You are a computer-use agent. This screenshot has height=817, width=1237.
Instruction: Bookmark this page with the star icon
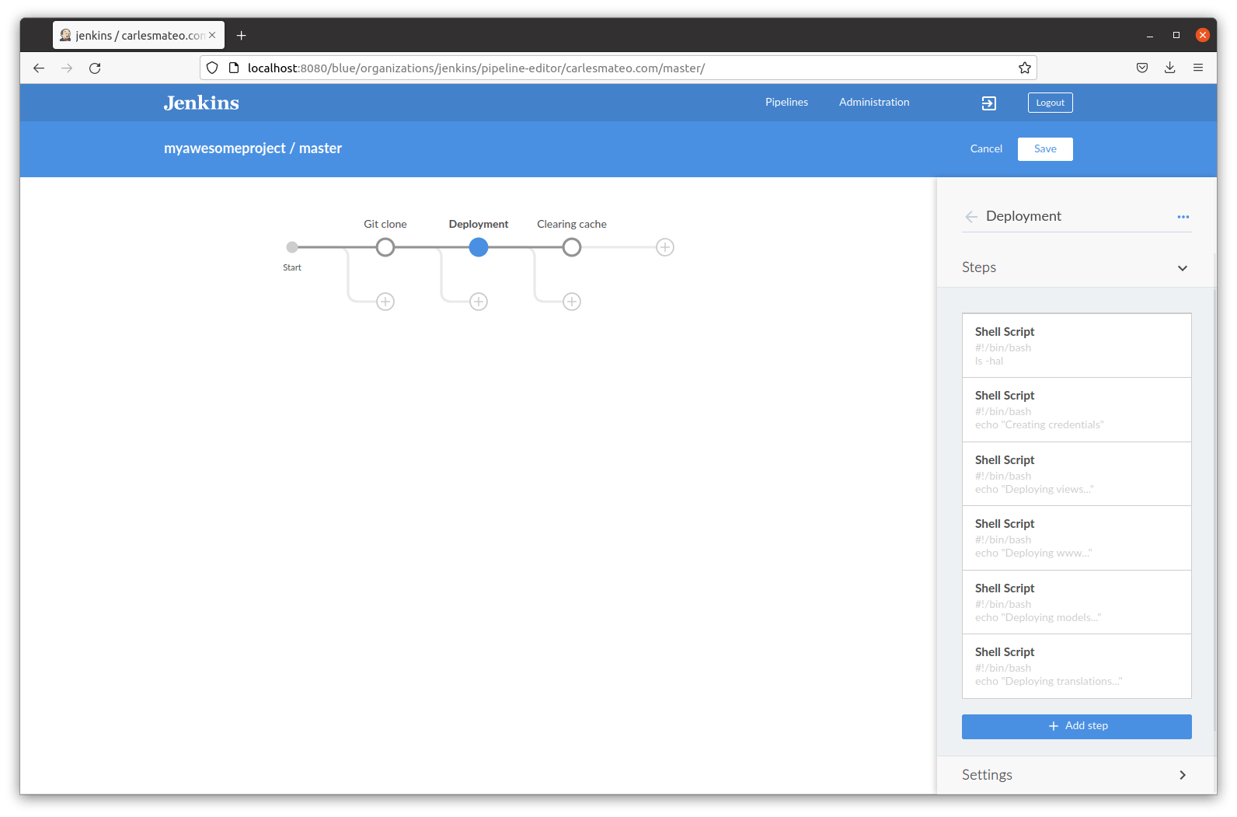pos(1025,68)
